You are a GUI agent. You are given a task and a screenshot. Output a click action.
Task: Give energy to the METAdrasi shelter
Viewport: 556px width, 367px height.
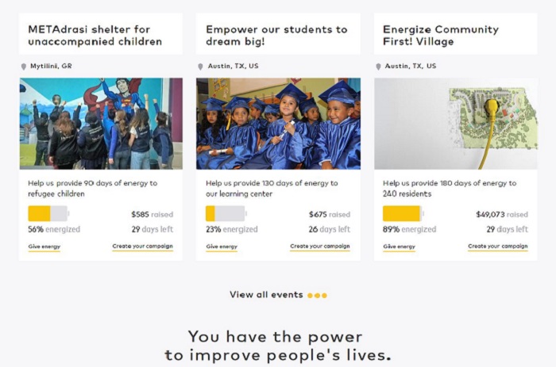(x=44, y=247)
